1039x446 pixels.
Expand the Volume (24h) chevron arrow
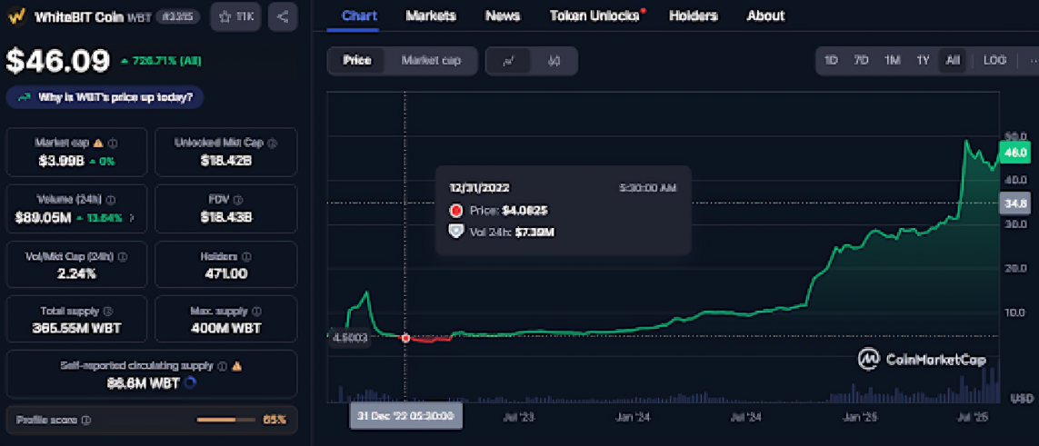(132, 218)
